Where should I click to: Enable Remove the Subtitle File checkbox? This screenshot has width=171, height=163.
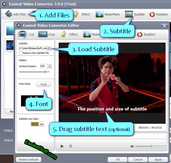(x=21, y=53)
